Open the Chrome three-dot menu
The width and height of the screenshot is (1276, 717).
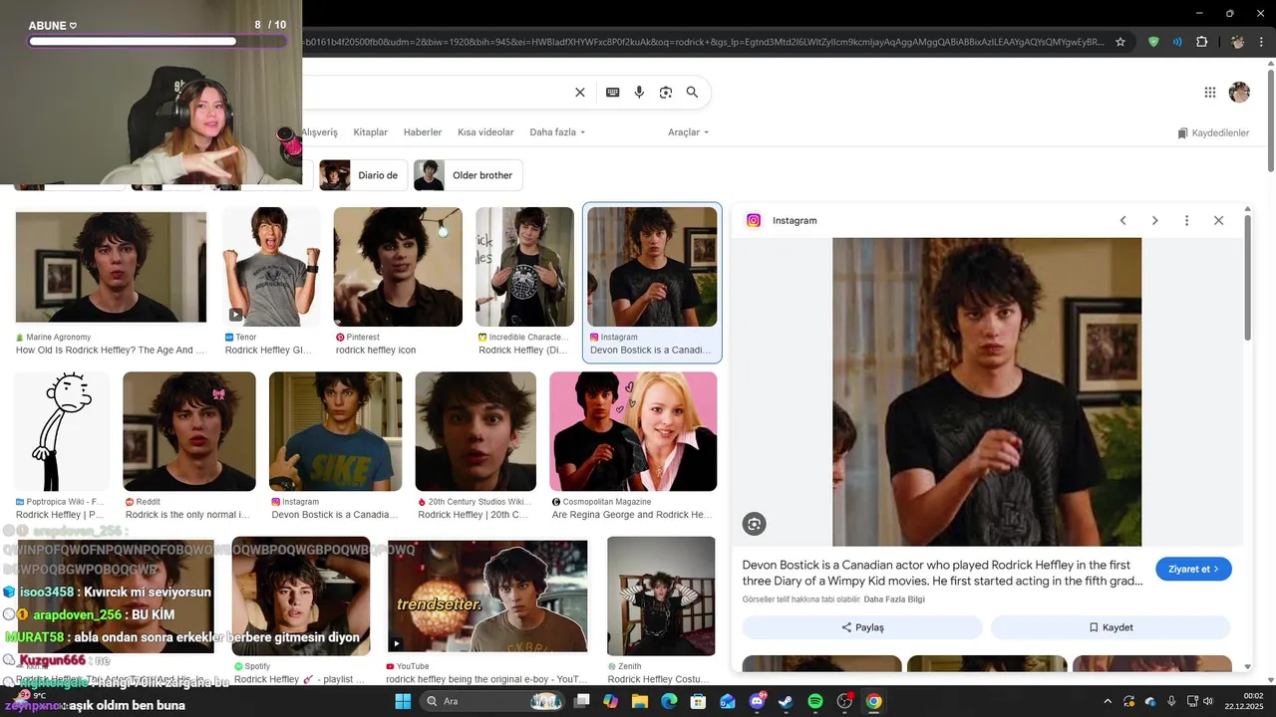[x=1263, y=42]
